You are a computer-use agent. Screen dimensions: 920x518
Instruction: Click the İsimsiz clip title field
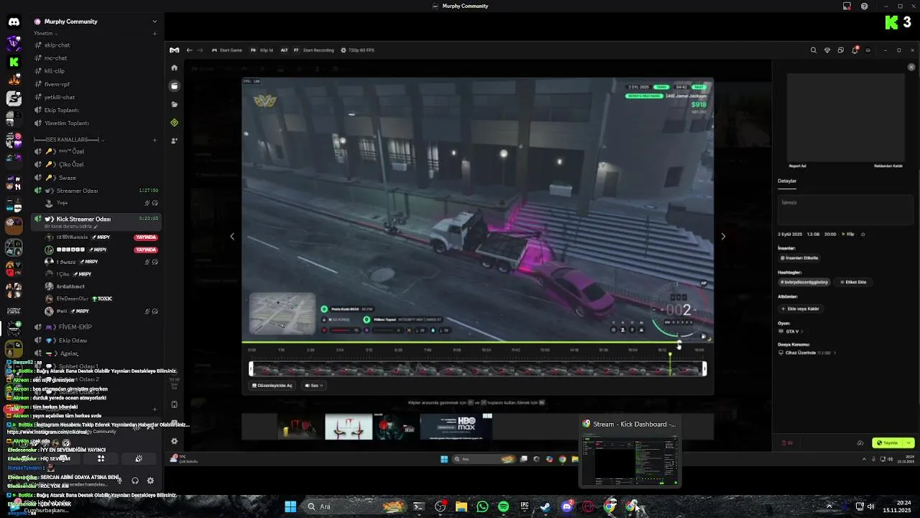point(845,210)
